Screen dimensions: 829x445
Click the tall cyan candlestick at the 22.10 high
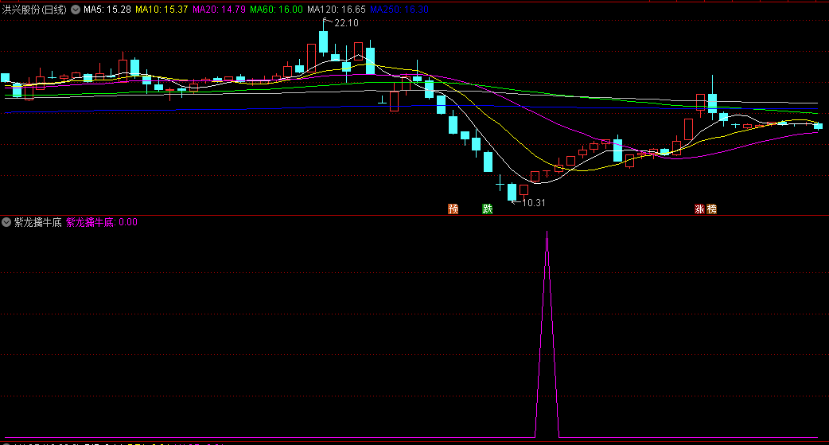[323, 41]
